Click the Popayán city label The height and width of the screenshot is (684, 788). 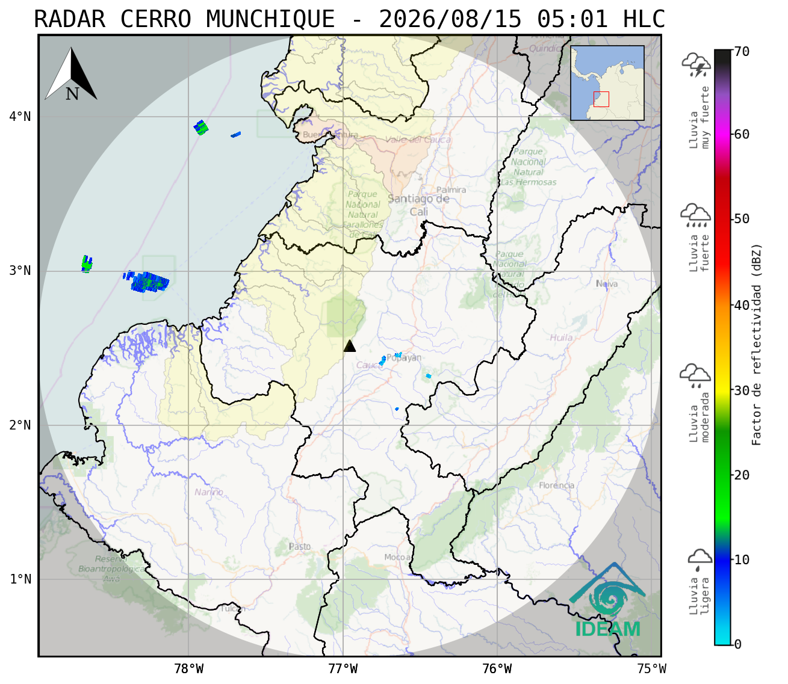click(404, 358)
